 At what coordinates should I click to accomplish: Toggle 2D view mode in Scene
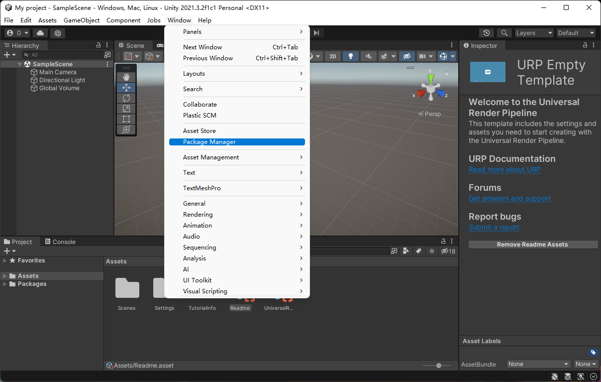click(x=333, y=56)
